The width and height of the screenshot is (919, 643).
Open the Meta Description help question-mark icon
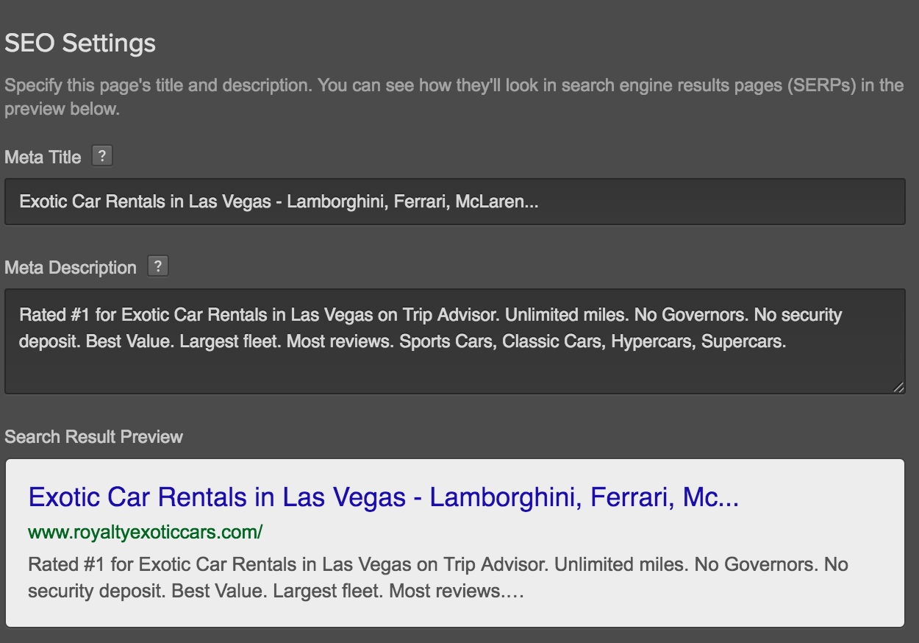(158, 266)
